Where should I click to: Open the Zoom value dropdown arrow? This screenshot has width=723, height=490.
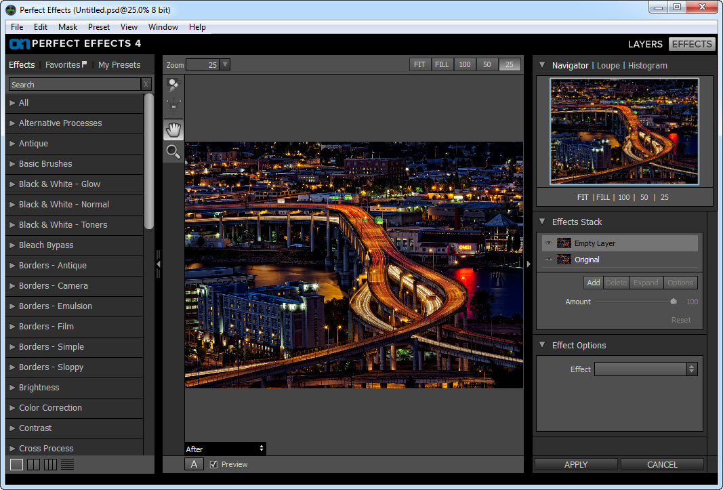tap(225, 64)
